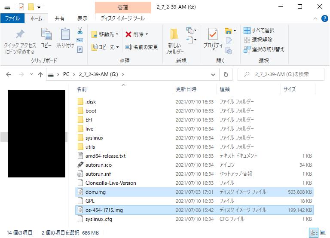Screen dimensions: 330x238
Task: Click the PC breadcrumb in address bar
Action: [x=66, y=74]
